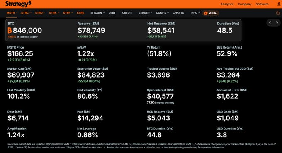Image resolution: width=282 pixels, height=153 pixels.
Task: Open the DEBT tab
Action: [x=112, y=13]
